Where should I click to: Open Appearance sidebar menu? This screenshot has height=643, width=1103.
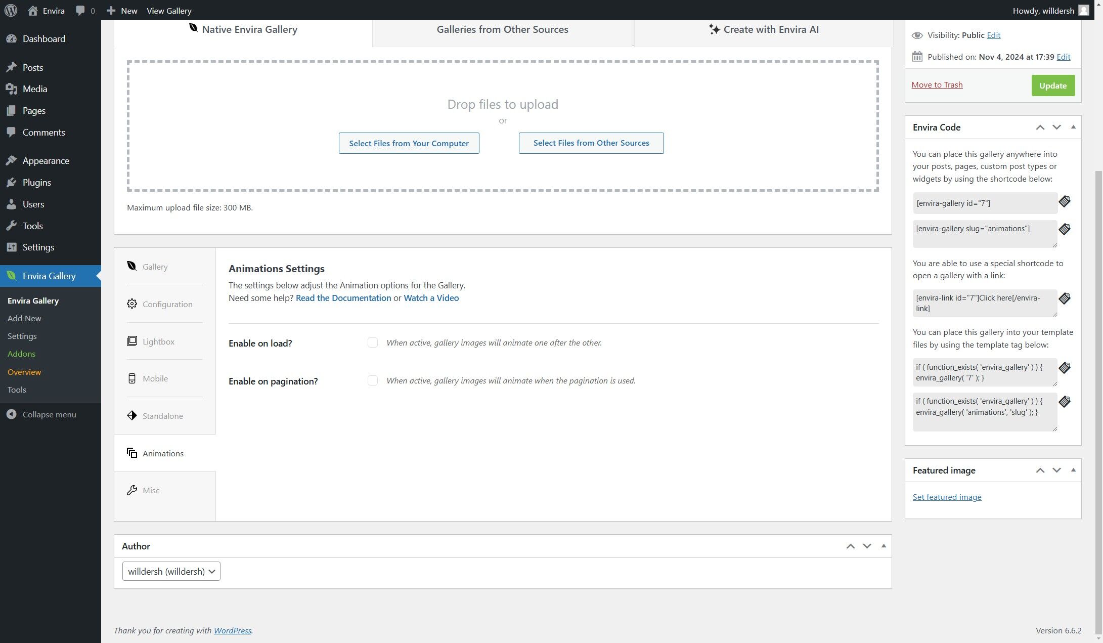(51, 160)
